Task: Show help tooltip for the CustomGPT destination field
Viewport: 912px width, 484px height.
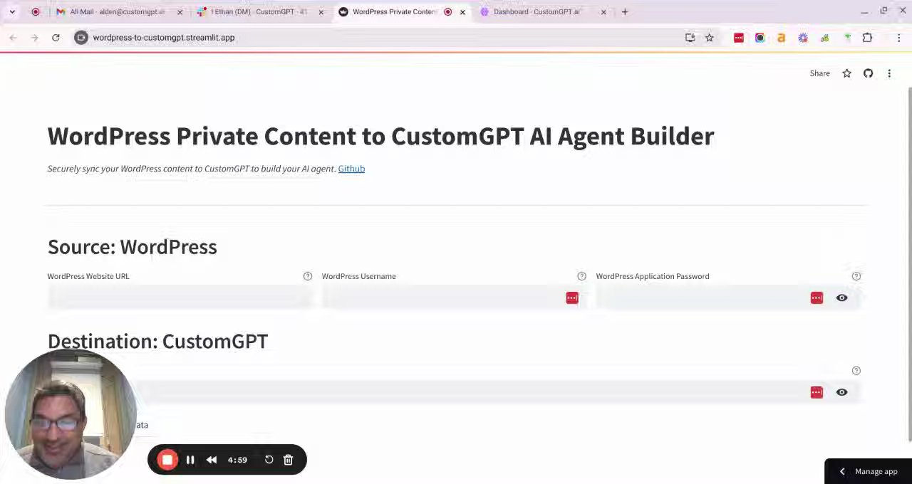Action: (856, 371)
